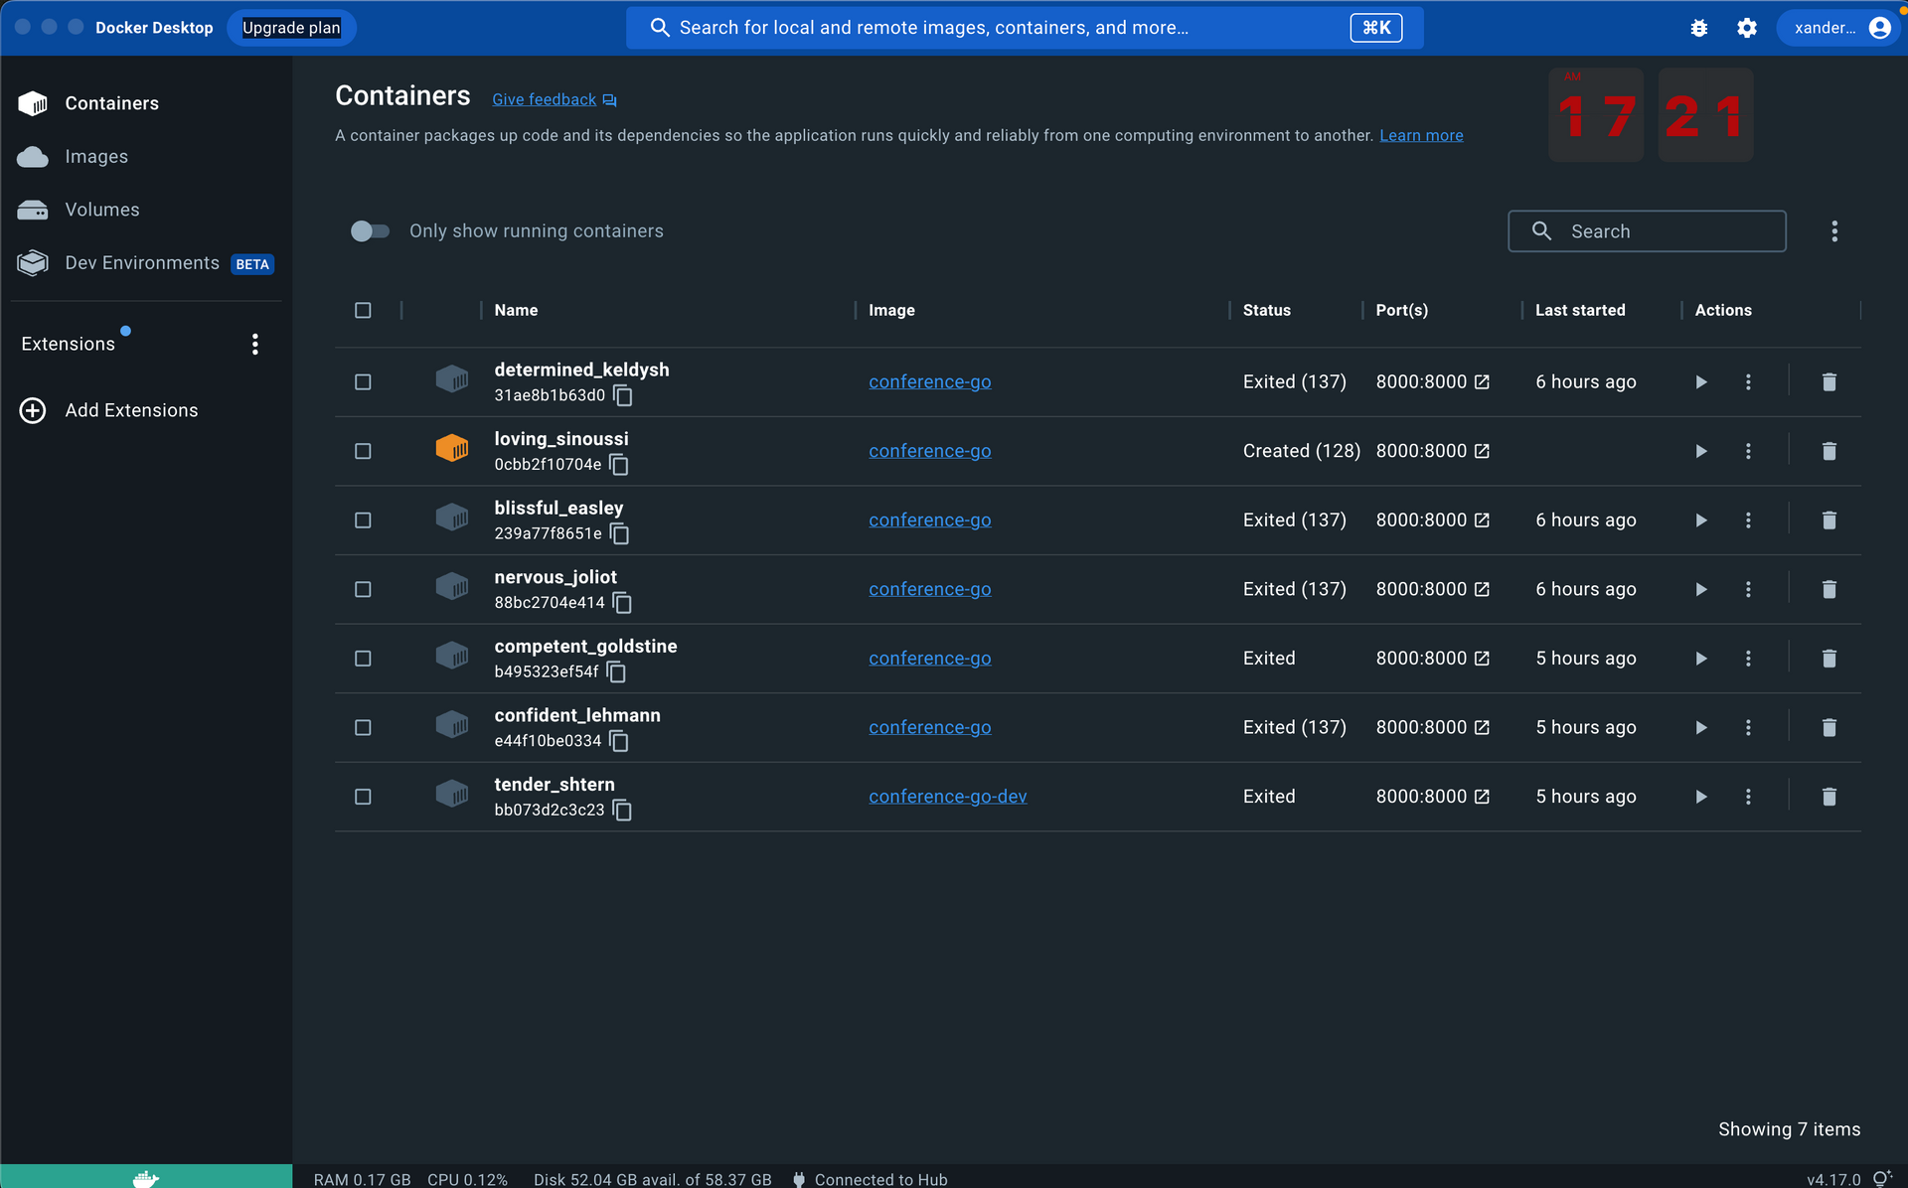Image resolution: width=1908 pixels, height=1188 pixels.
Task: Start the loving_sinoussi container
Action: [1701, 452]
